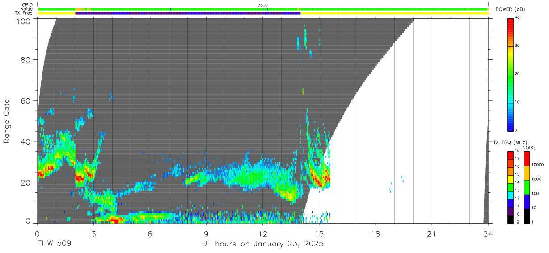Click the 12 tick on the UT hours axis
Screen dimensions: 549x253
262,234
